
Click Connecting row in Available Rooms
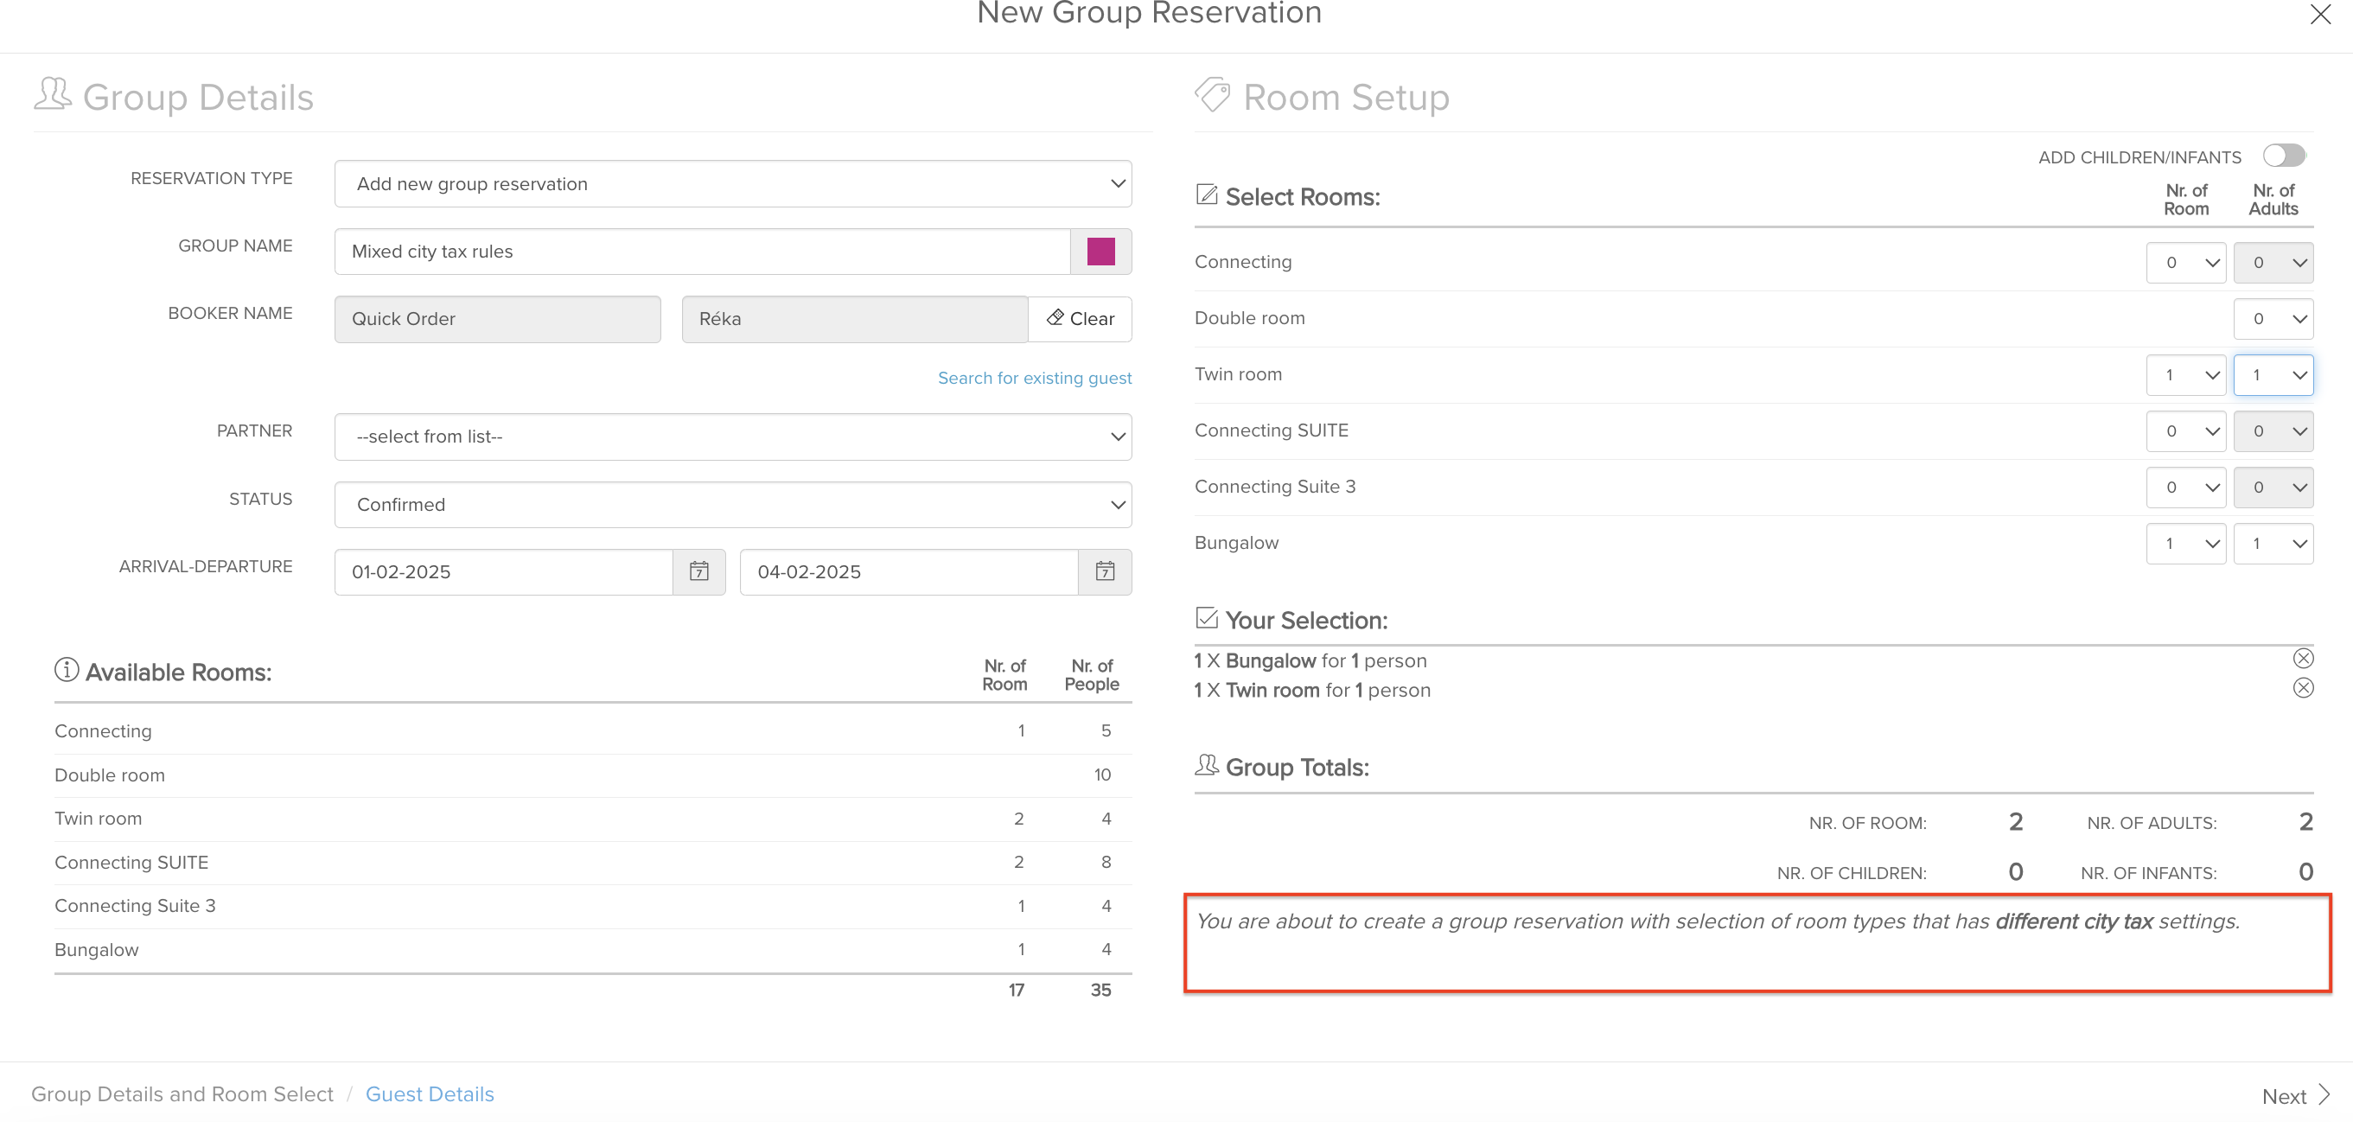[x=593, y=731]
